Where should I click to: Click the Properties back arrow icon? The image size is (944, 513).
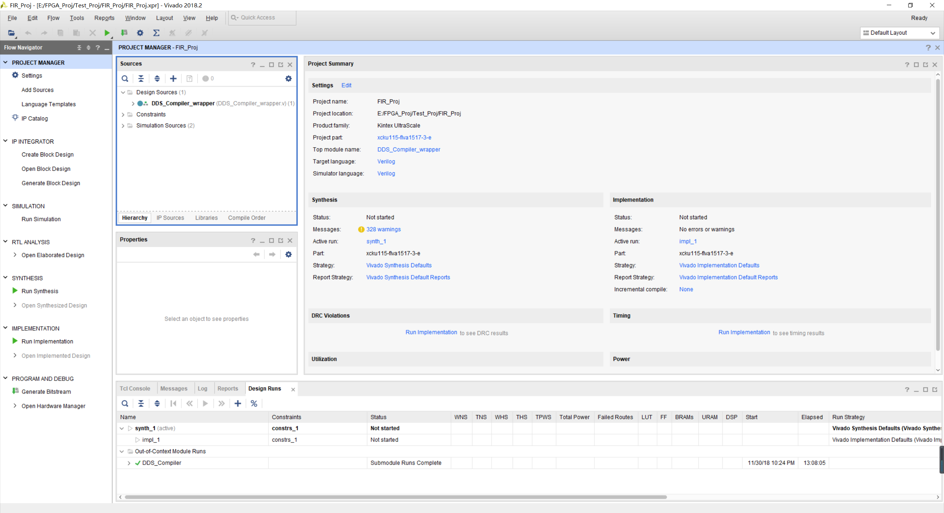pyautogui.click(x=256, y=254)
